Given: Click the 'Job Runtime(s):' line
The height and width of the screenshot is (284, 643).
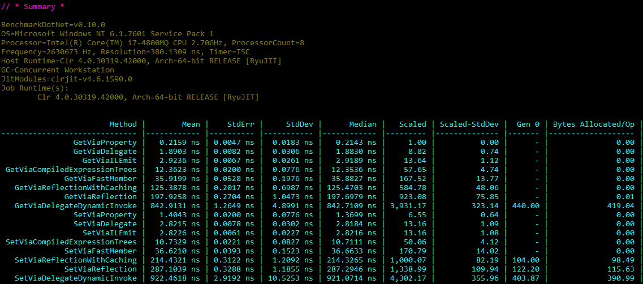Looking at the screenshot, I should (x=35, y=88).
